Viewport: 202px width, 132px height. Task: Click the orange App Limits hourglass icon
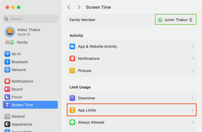coord(72,110)
